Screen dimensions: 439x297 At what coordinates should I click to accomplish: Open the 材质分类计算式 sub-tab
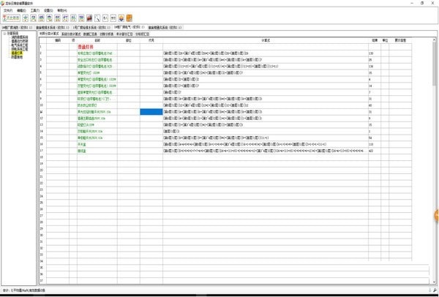[x=49, y=34]
